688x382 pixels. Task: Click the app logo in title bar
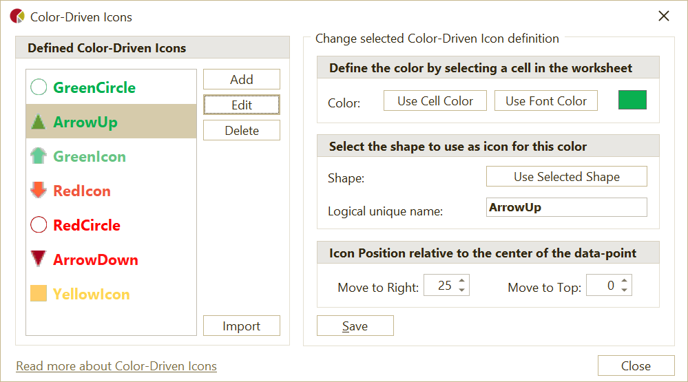click(x=17, y=17)
